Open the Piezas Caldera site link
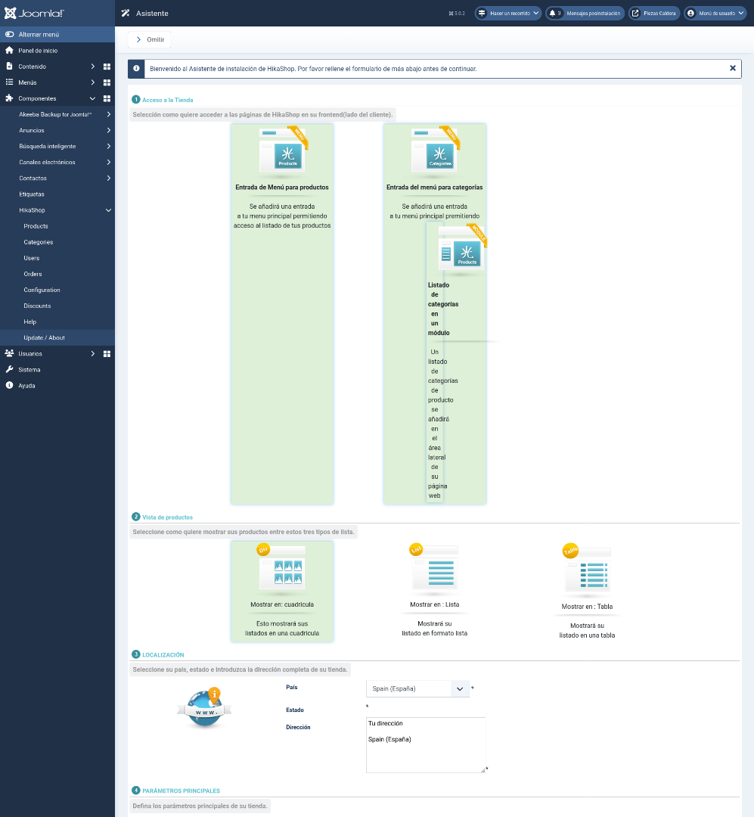Viewport: 754px width, 817px height. (x=654, y=13)
